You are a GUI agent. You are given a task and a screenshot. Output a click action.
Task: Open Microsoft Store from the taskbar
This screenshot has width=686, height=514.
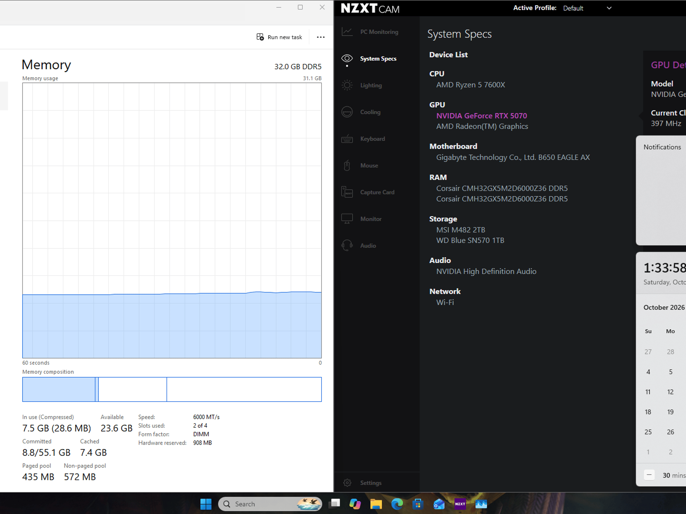tap(418, 504)
